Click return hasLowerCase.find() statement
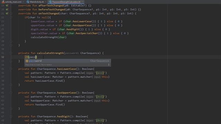The width and height of the screenshot is (221, 124). coord(45,81)
